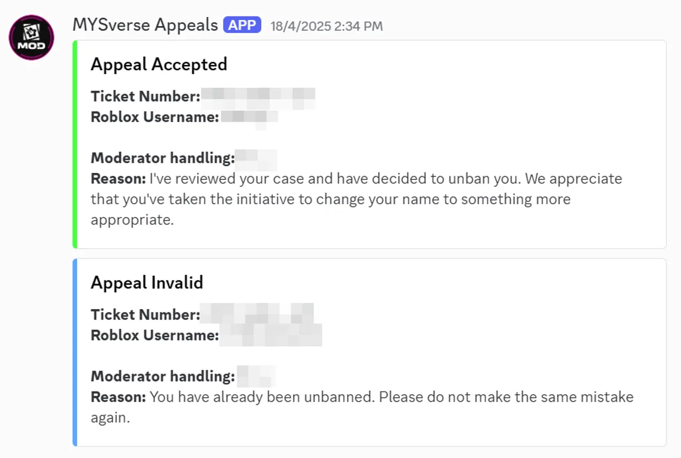The image size is (681, 458).
Task: Click the Appeal Accepted embed title
Action: pyautogui.click(x=159, y=64)
